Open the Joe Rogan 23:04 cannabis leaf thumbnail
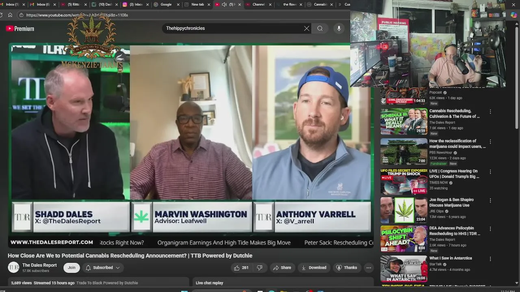This screenshot has width=520, height=292. [404, 210]
